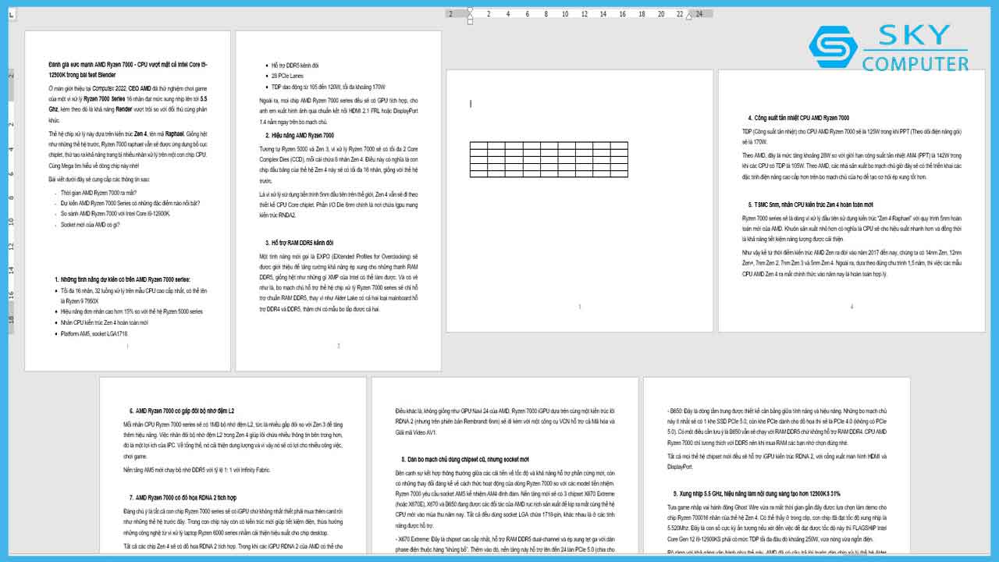Click paragraph starting '- X670 Extreme: Đây là chipset cao cấp nhất'
This screenshot has width=999, height=562.
[x=504, y=545]
